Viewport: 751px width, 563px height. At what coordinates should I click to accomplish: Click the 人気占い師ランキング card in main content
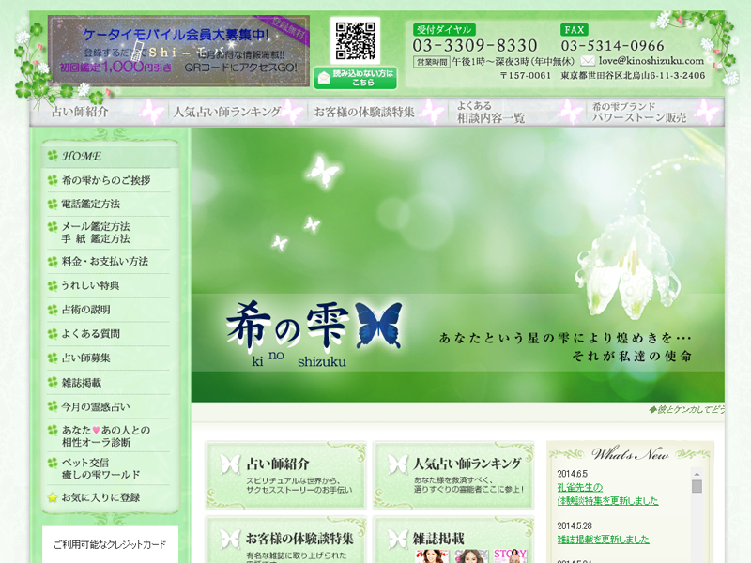pyautogui.click(x=453, y=475)
